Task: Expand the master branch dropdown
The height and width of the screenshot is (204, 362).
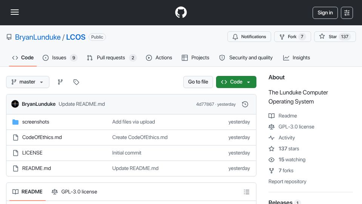Action: (x=28, y=82)
